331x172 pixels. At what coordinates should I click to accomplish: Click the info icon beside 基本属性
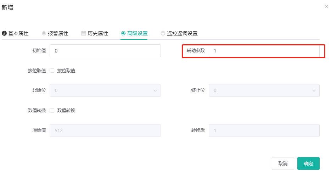click(x=4, y=33)
